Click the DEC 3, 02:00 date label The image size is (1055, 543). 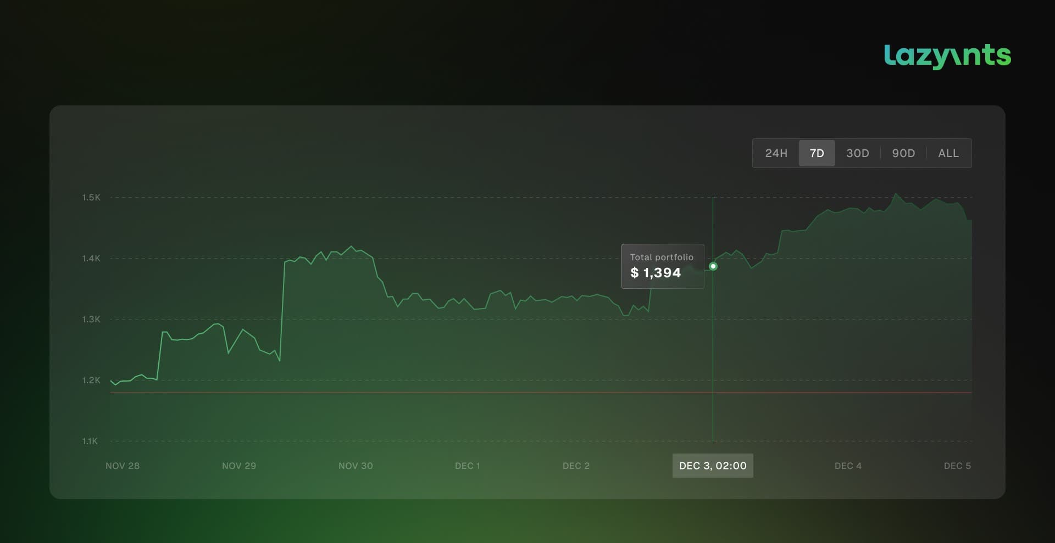(712, 466)
